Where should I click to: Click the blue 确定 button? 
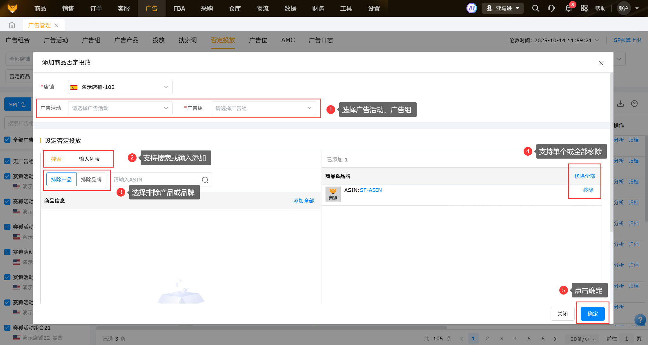[592, 314]
